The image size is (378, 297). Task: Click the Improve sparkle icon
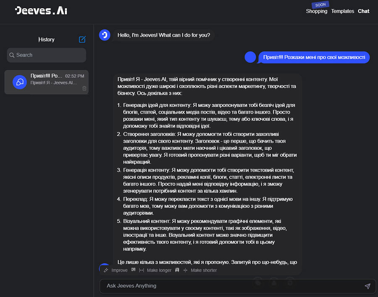coord(105,270)
